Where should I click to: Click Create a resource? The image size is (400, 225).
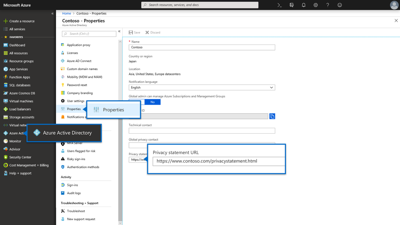pyautogui.click(x=19, y=21)
